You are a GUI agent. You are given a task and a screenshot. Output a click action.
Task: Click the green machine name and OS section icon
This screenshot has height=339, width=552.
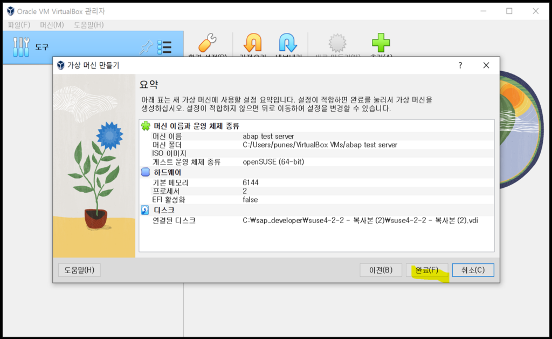point(146,126)
